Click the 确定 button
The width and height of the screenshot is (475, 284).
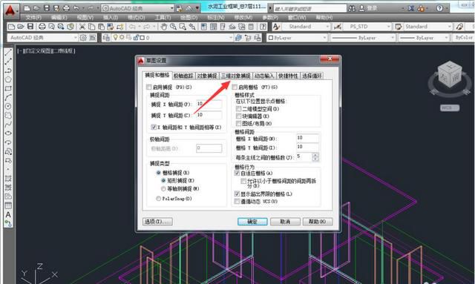coord(252,222)
